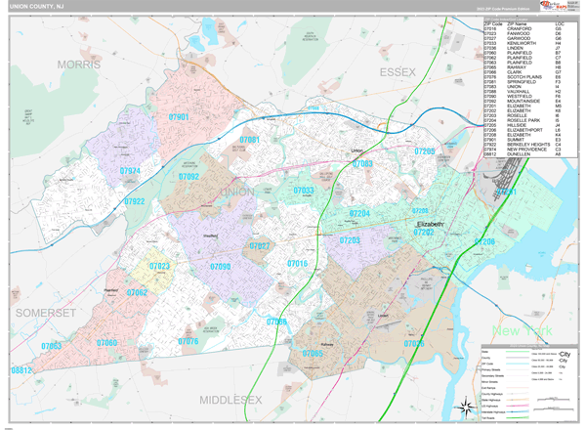Click the 07023 ZIP code label

[159, 266]
